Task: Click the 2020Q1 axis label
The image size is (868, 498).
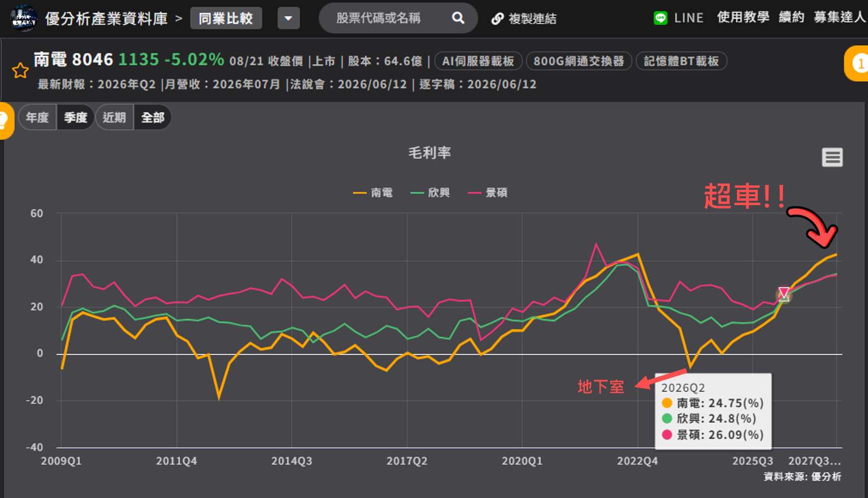Action: (x=522, y=461)
